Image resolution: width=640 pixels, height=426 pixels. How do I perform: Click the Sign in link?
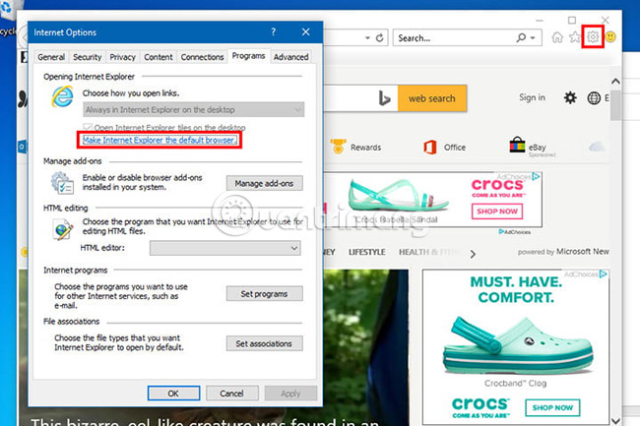[x=532, y=97]
